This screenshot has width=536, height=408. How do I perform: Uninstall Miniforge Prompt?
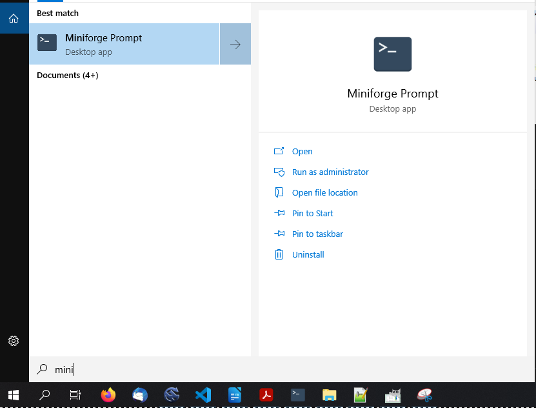(x=308, y=254)
